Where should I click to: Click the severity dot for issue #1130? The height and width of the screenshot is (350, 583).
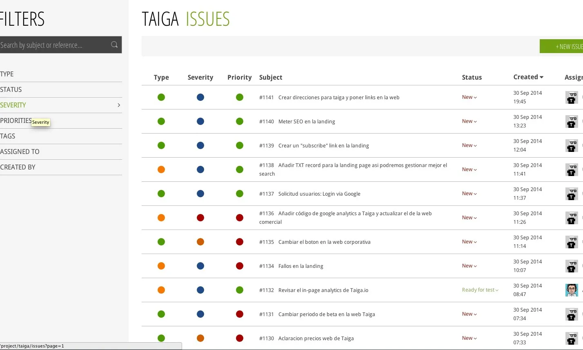point(200,338)
